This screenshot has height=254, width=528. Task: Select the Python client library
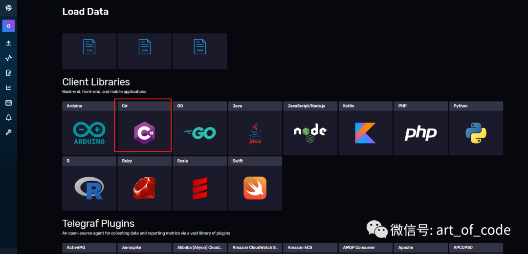(x=476, y=131)
